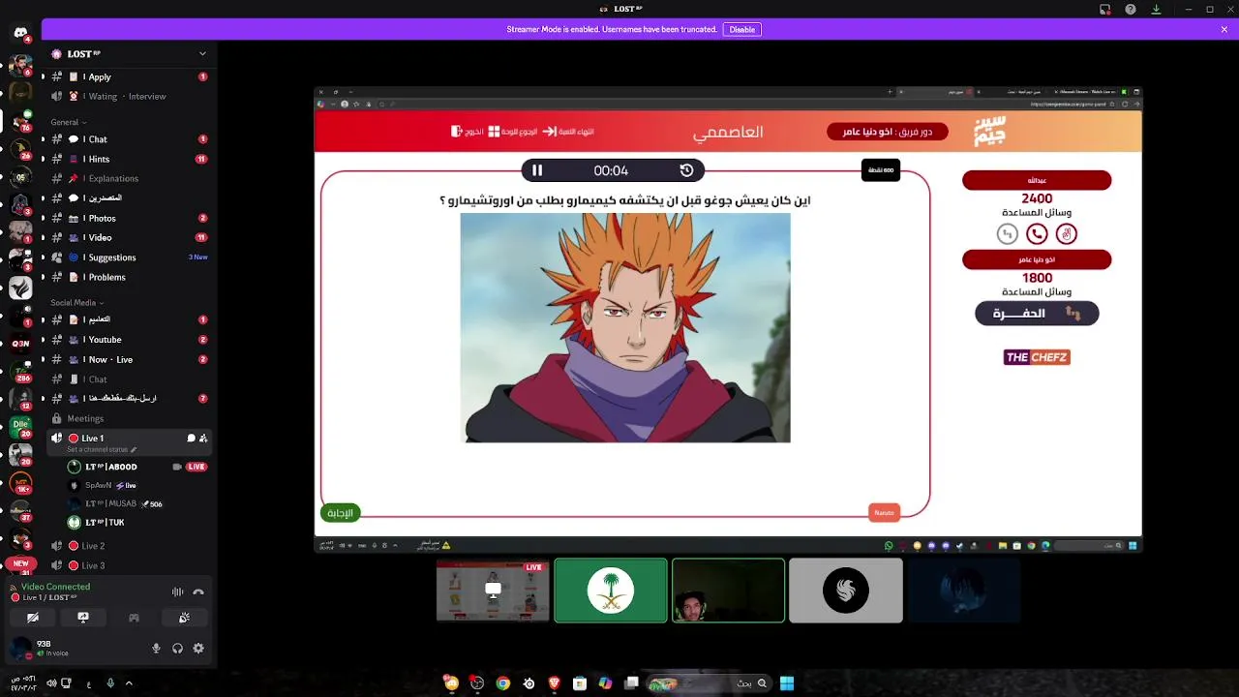Invite people to Live 1 channel
Viewport: 1239px width, 697px height.
[203, 439]
